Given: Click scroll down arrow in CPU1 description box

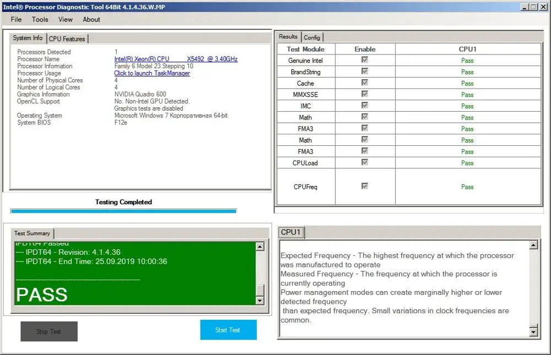Looking at the screenshot, I should [x=533, y=331].
